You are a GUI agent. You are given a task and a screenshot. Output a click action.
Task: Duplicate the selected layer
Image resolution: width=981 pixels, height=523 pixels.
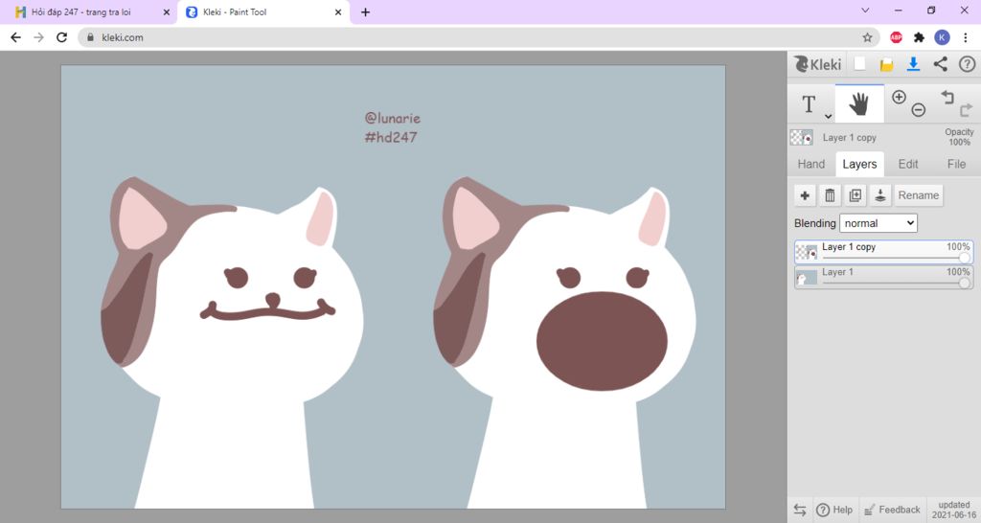855,195
